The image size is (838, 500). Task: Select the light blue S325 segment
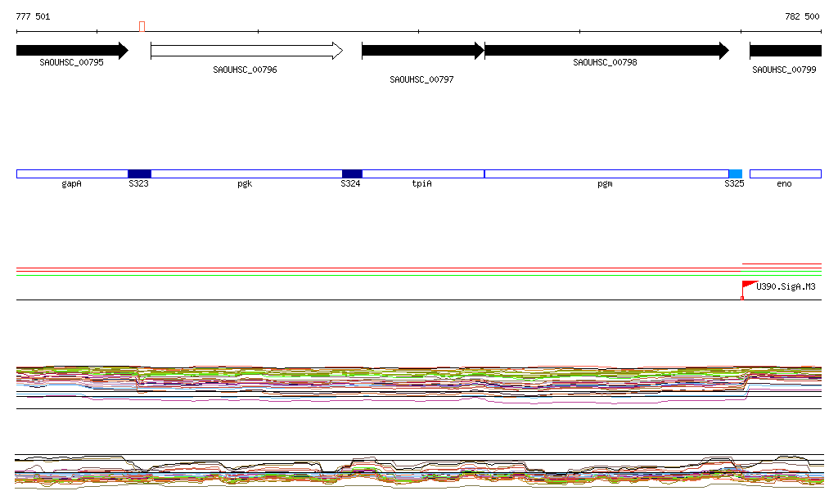pos(735,173)
